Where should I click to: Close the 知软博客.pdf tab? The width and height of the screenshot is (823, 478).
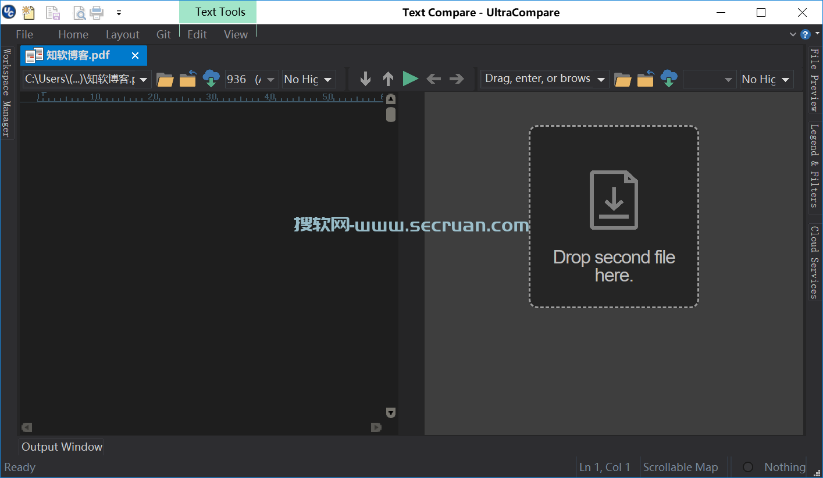tap(135, 55)
